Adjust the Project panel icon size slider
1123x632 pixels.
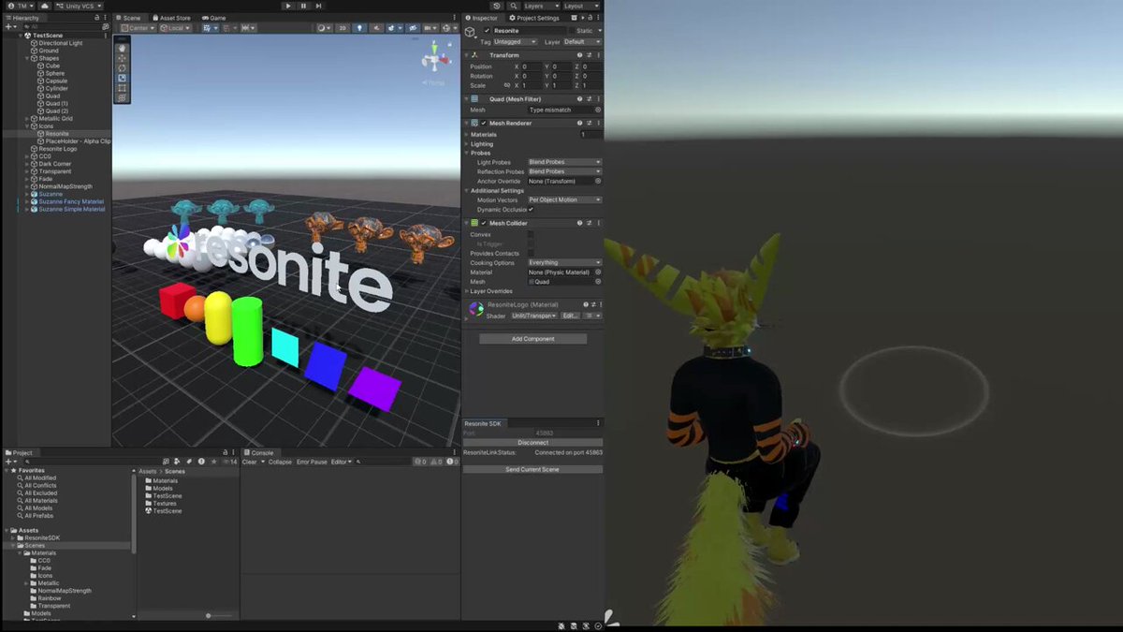210,615
